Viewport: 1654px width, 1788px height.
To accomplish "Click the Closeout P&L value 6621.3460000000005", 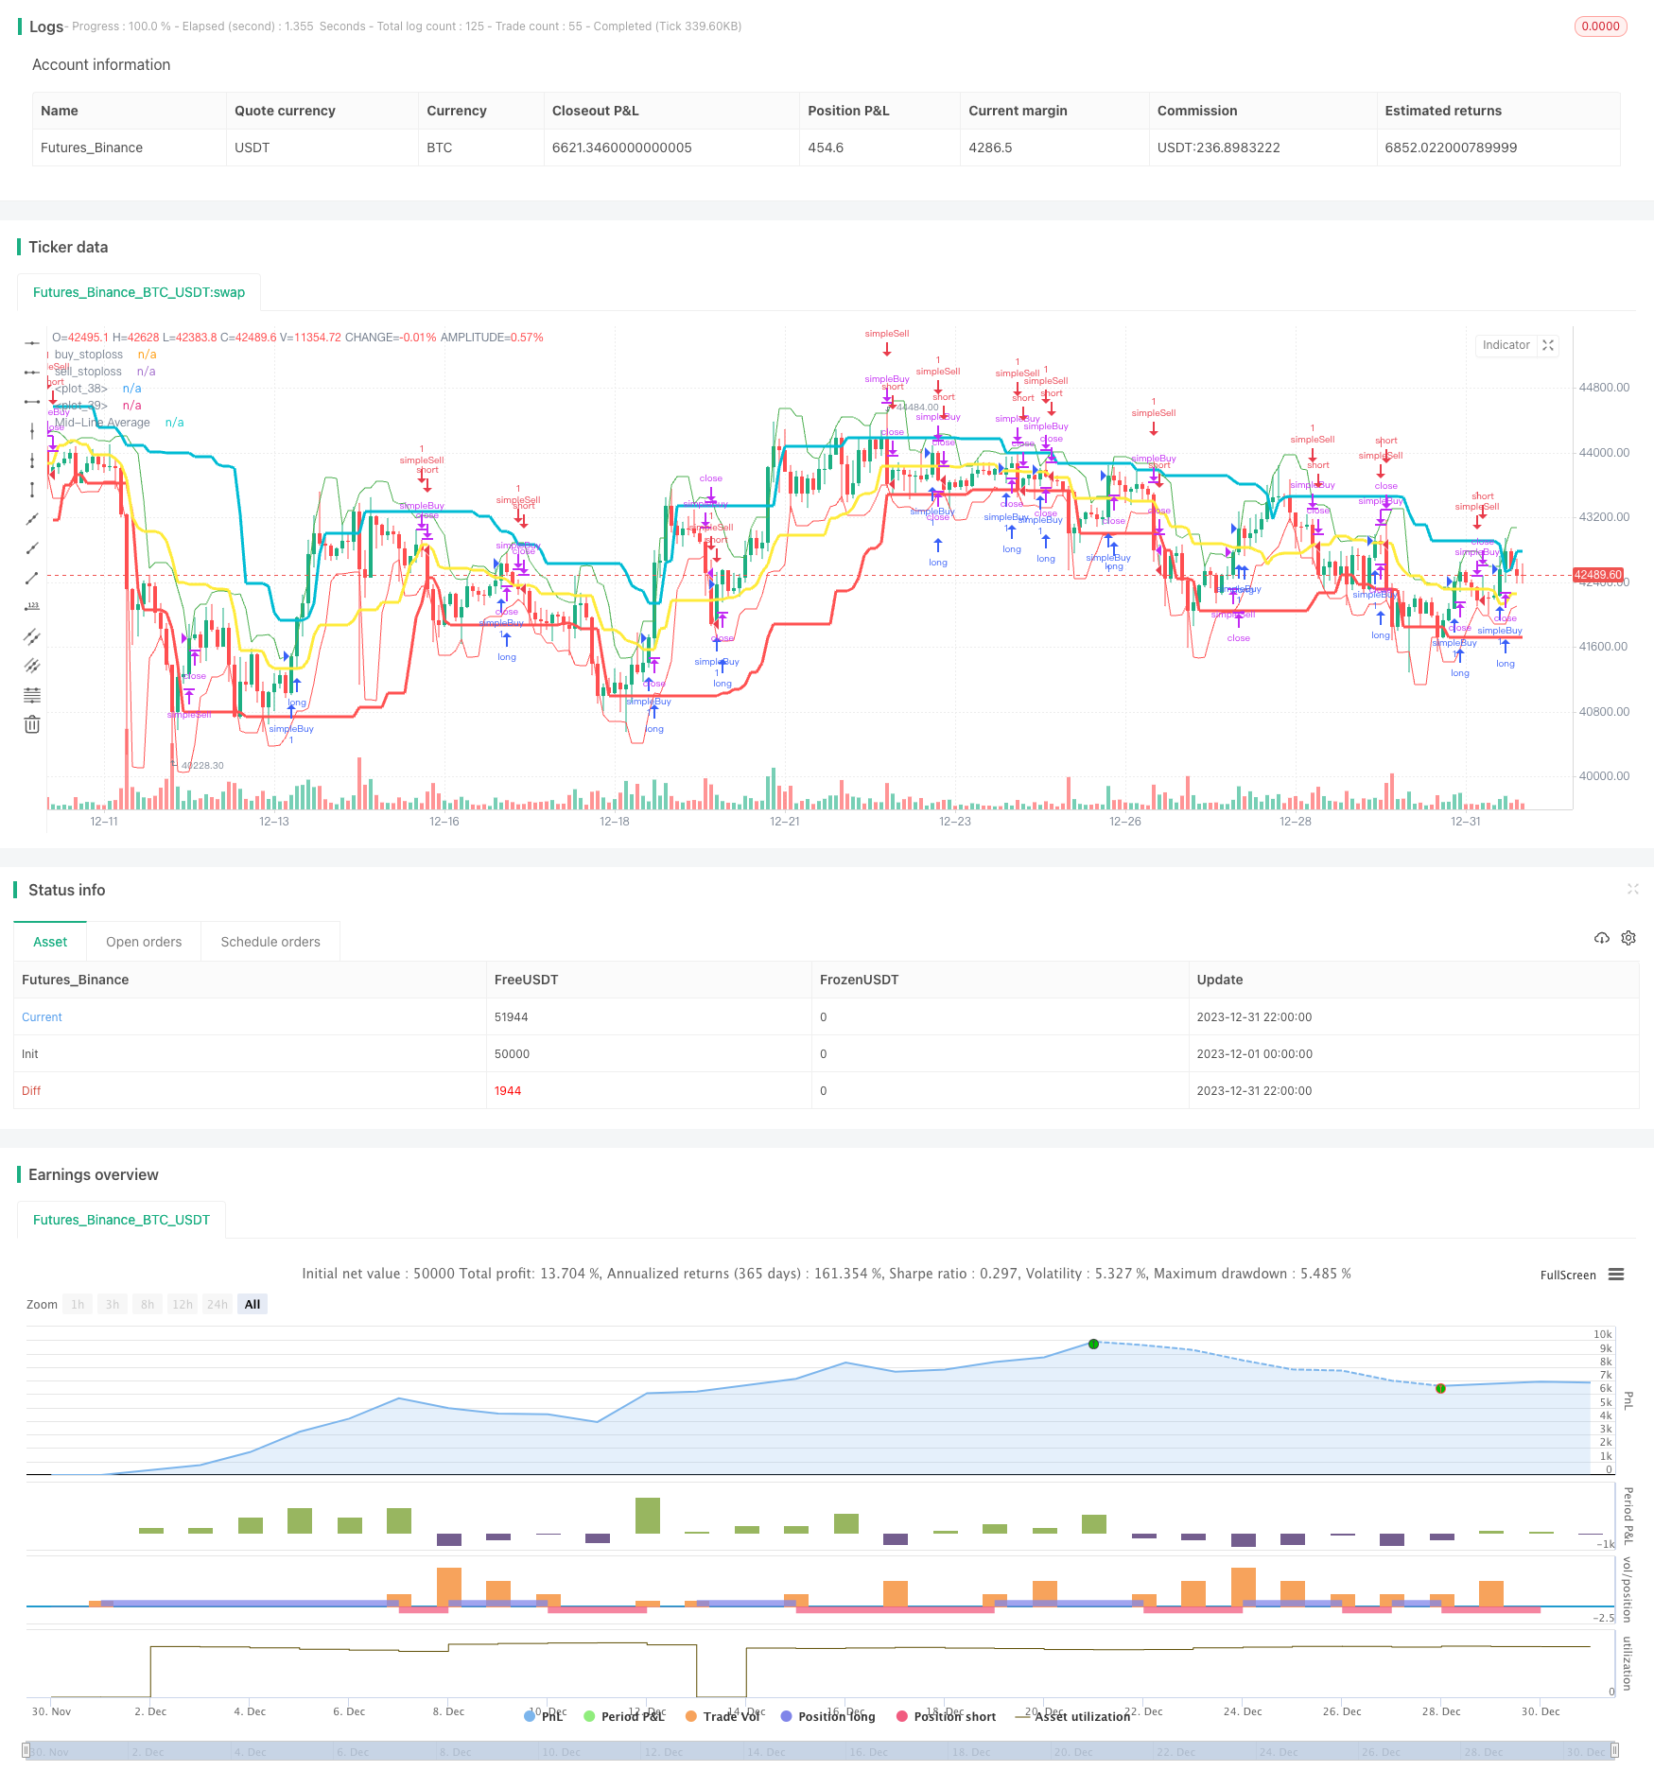I will 622,148.
